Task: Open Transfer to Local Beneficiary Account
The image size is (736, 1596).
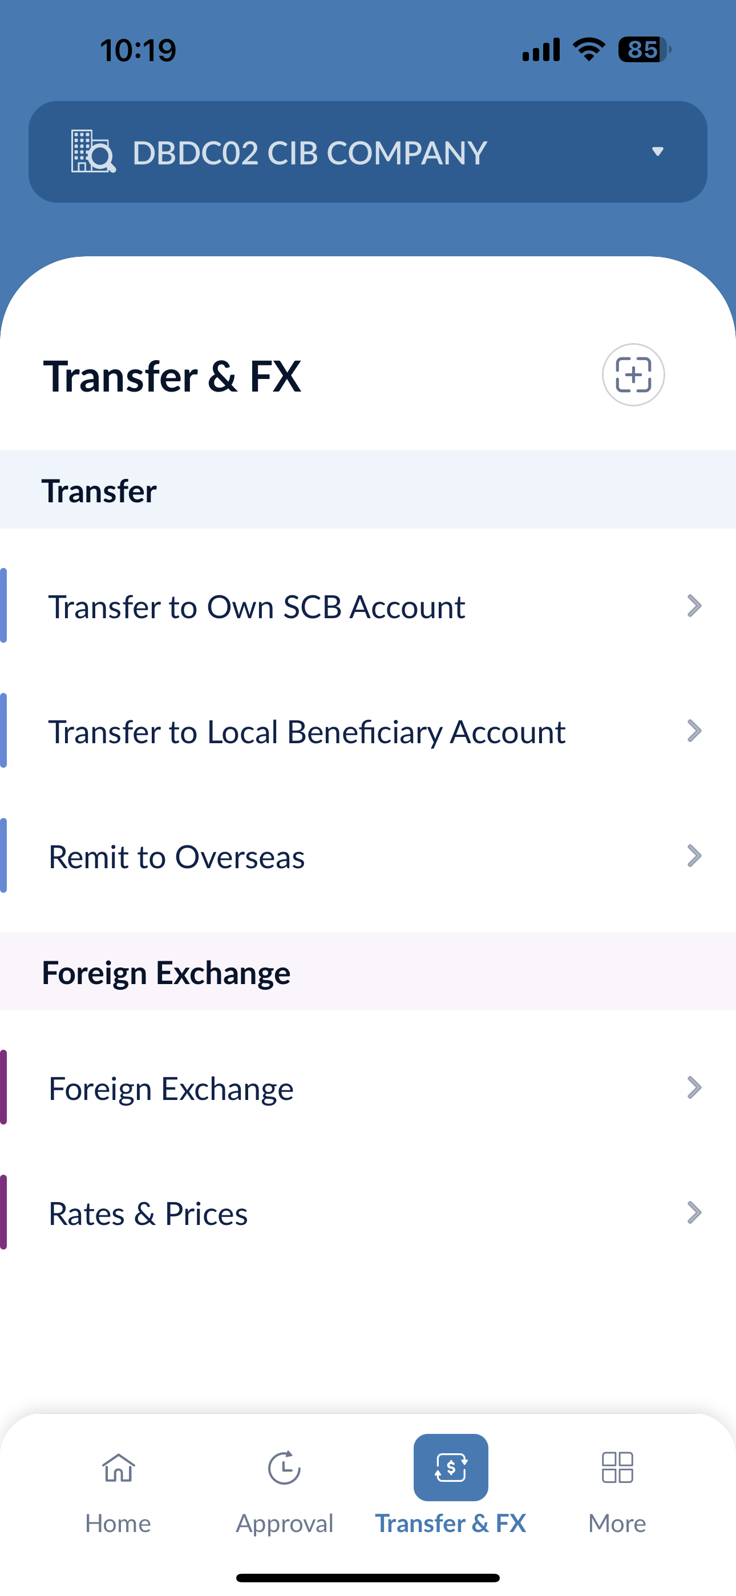Action: pos(307,732)
